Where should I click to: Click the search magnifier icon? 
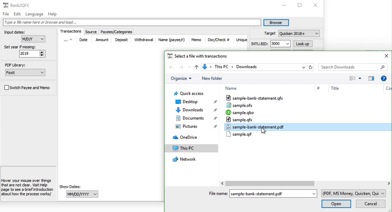tap(382, 67)
